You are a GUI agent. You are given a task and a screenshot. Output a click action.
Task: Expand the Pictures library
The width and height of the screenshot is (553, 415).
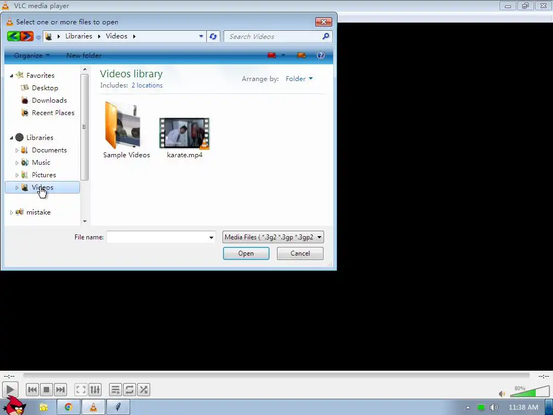click(x=17, y=175)
